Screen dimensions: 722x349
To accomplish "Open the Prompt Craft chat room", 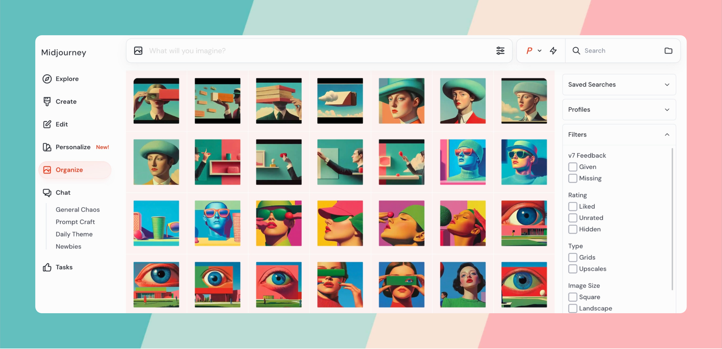I will (75, 222).
